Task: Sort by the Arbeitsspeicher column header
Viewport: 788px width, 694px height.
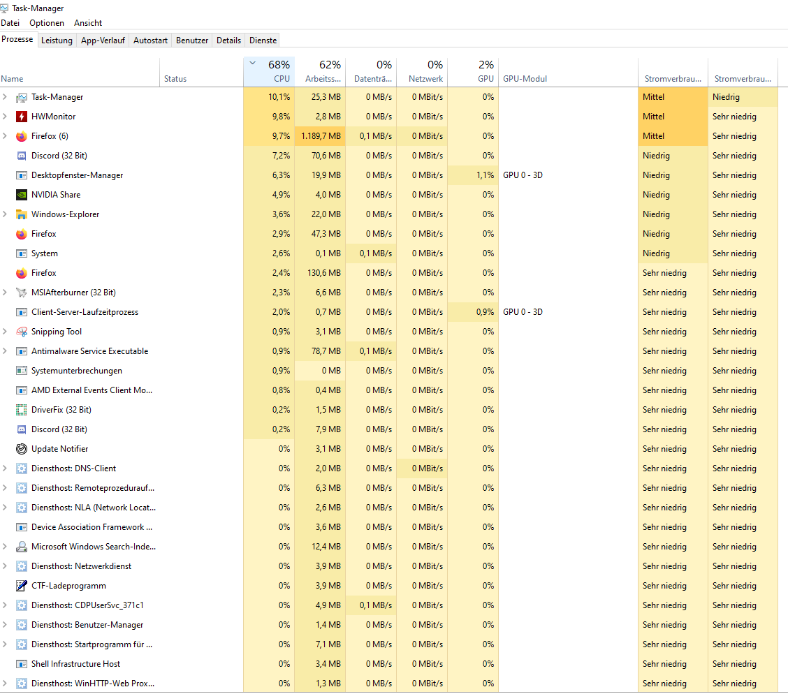Action: 320,73
